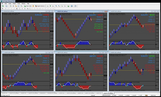Select the equidistant channel tool

[17, 9]
